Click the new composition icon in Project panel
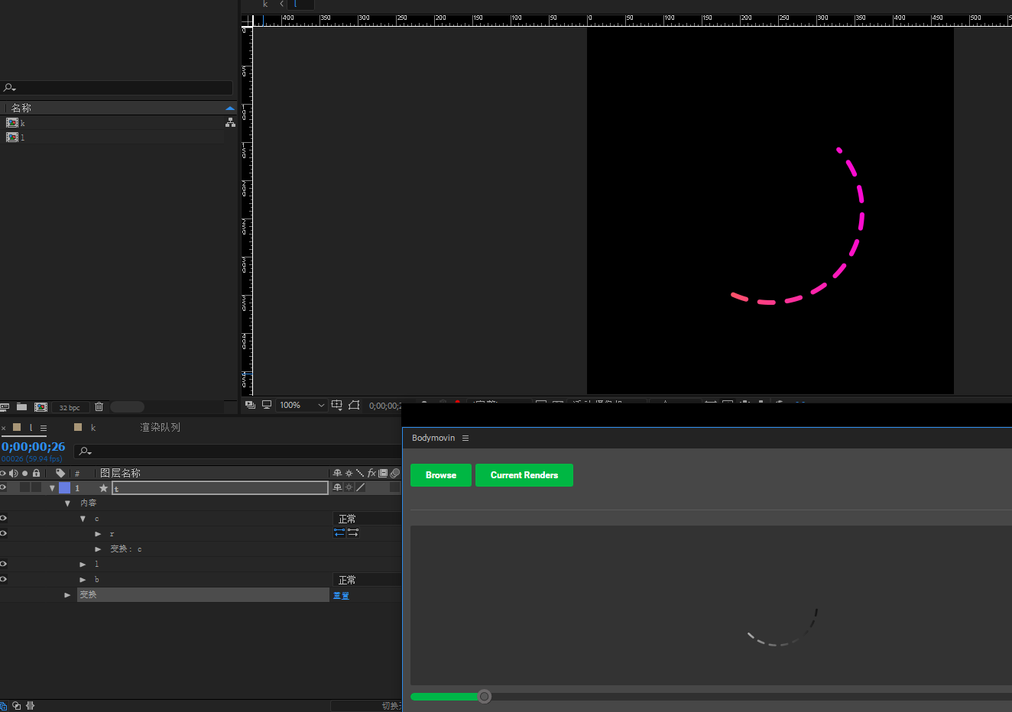 [41, 406]
